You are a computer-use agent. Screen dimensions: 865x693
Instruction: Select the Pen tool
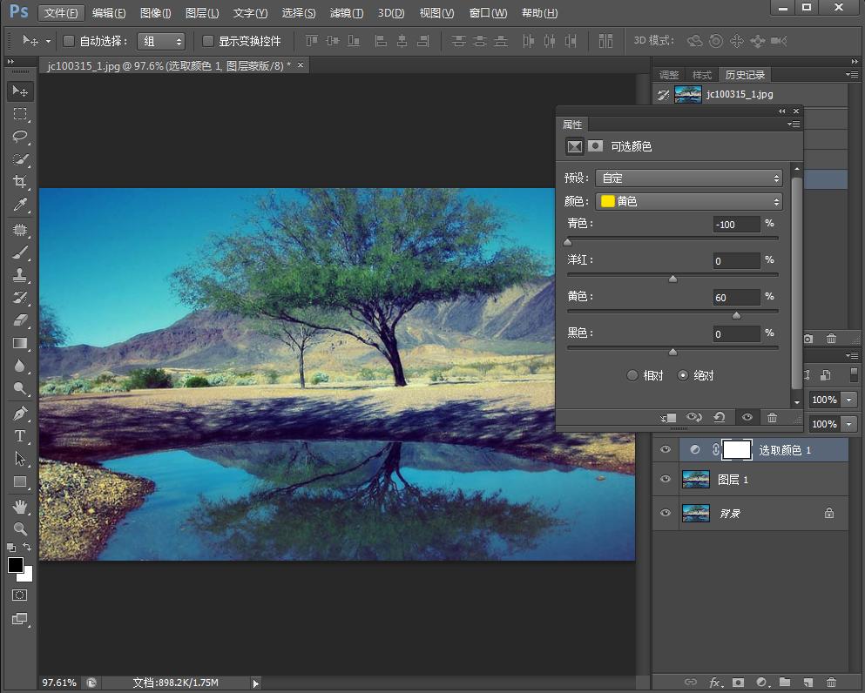[x=20, y=413]
